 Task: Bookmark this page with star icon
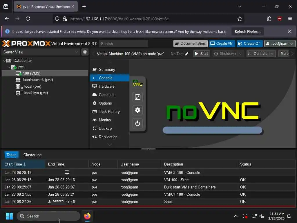(x=240, y=19)
